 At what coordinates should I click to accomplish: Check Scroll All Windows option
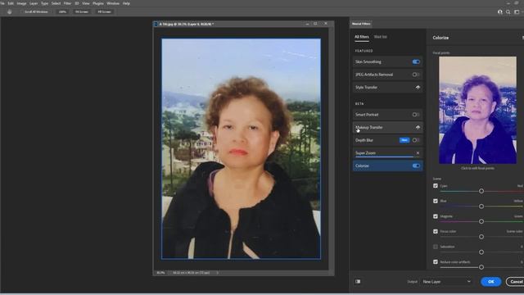pyautogui.click(x=36, y=11)
